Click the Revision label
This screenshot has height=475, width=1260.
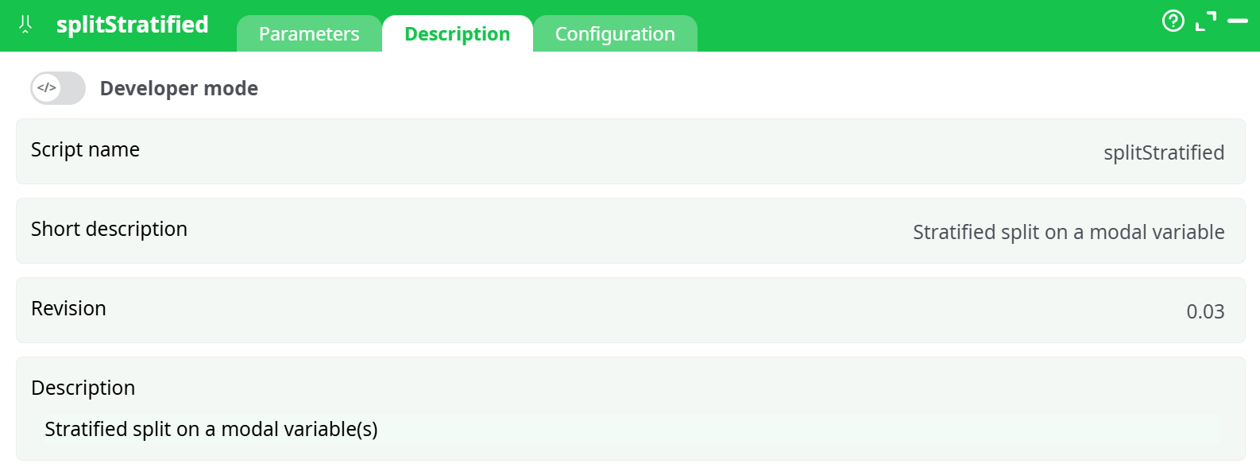[68, 308]
